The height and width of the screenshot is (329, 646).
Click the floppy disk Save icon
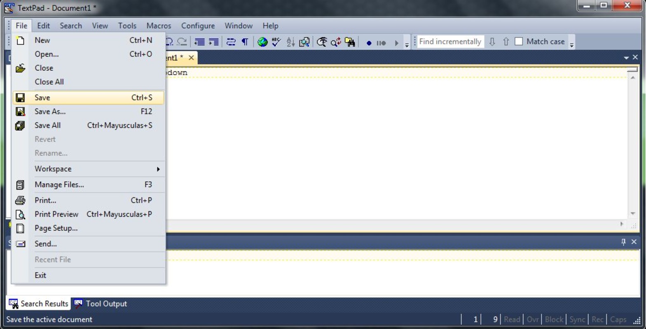[20, 97]
